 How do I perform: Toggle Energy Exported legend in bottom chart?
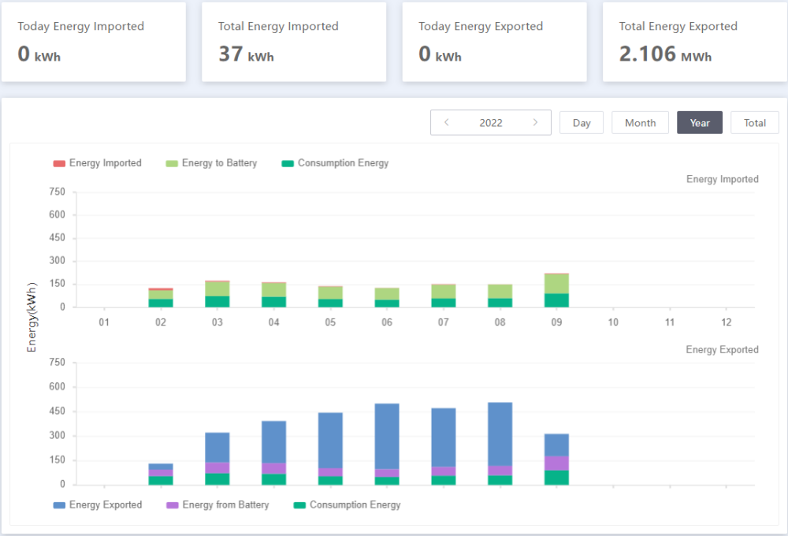coord(98,504)
